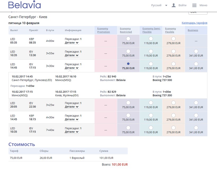Screen dimensions: 217x169
Task: Expand Детали for the 05:35 flight
Action: coord(72,43)
